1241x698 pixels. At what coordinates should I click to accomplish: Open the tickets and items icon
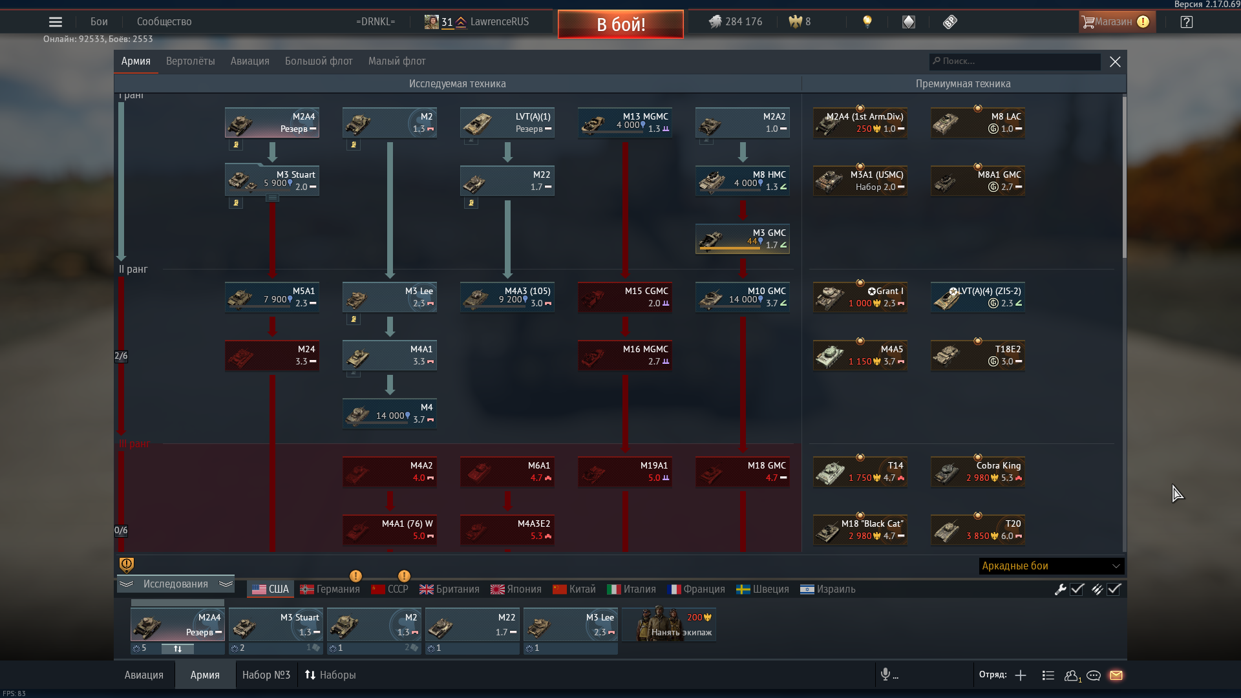coord(949,22)
